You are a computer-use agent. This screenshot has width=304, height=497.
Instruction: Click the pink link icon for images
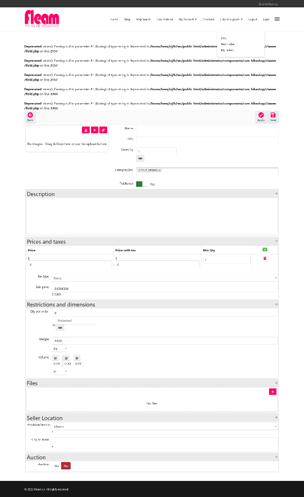coord(103,130)
